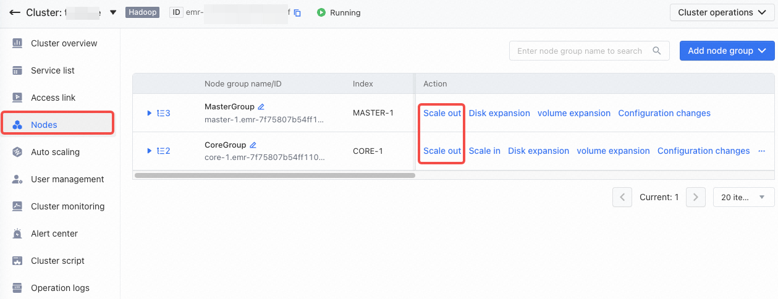Click Scale in for CoreGroup
Screen dimensions: 778x299
484,151
